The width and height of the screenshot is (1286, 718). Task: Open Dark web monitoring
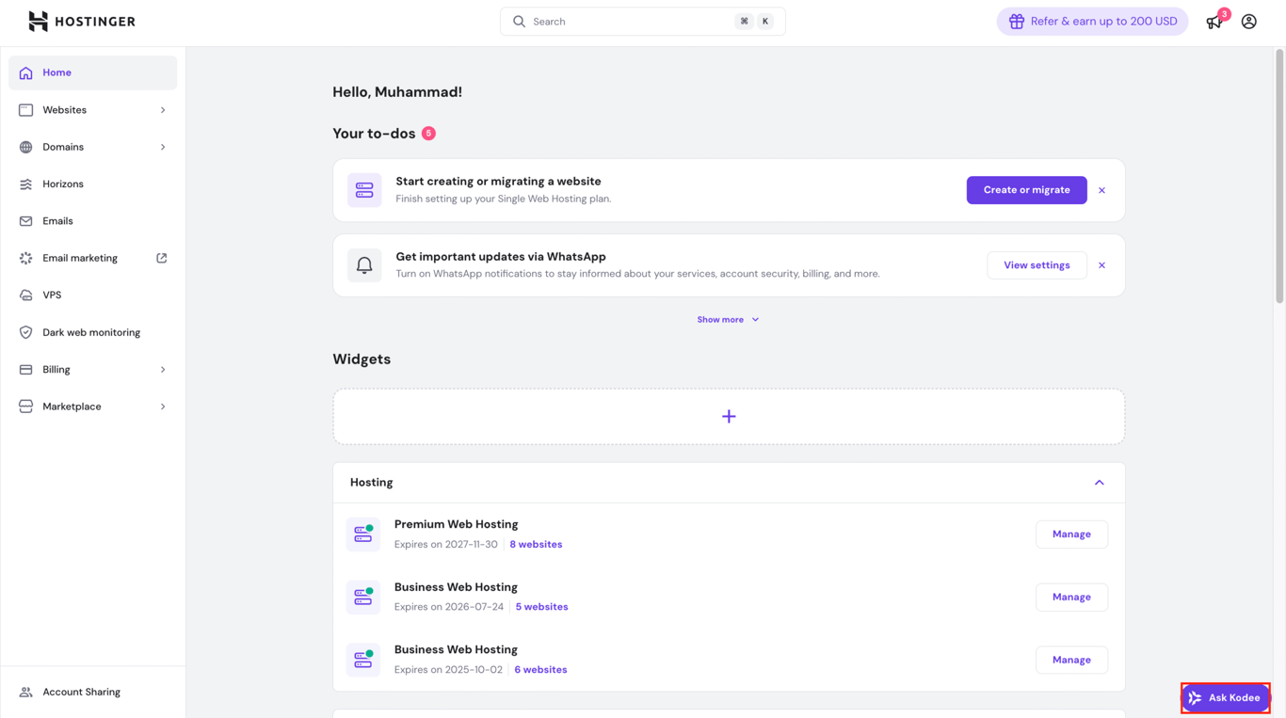92,332
